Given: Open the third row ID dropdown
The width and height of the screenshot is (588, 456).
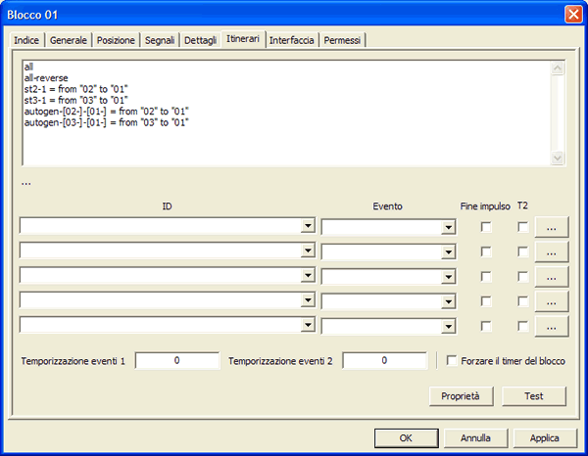Looking at the screenshot, I should 307,276.
